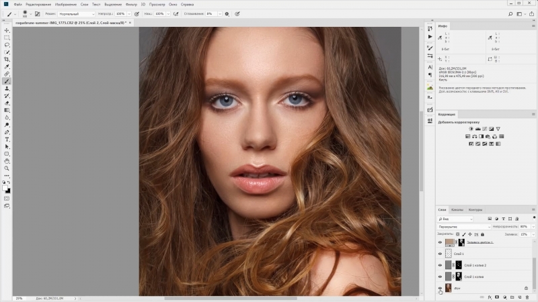The image size is (538, 302).
Task: Expand the layer opacity 80% dropdown
Action: 534,227
